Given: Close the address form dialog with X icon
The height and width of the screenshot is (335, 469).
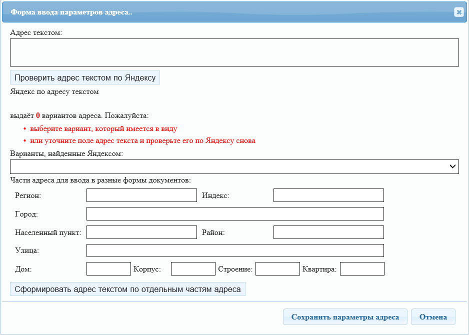Looking at the screenshot, I should [458, 12].
